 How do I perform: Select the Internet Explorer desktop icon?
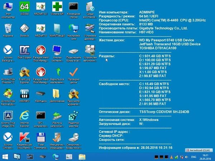click(x=24, y=119)
